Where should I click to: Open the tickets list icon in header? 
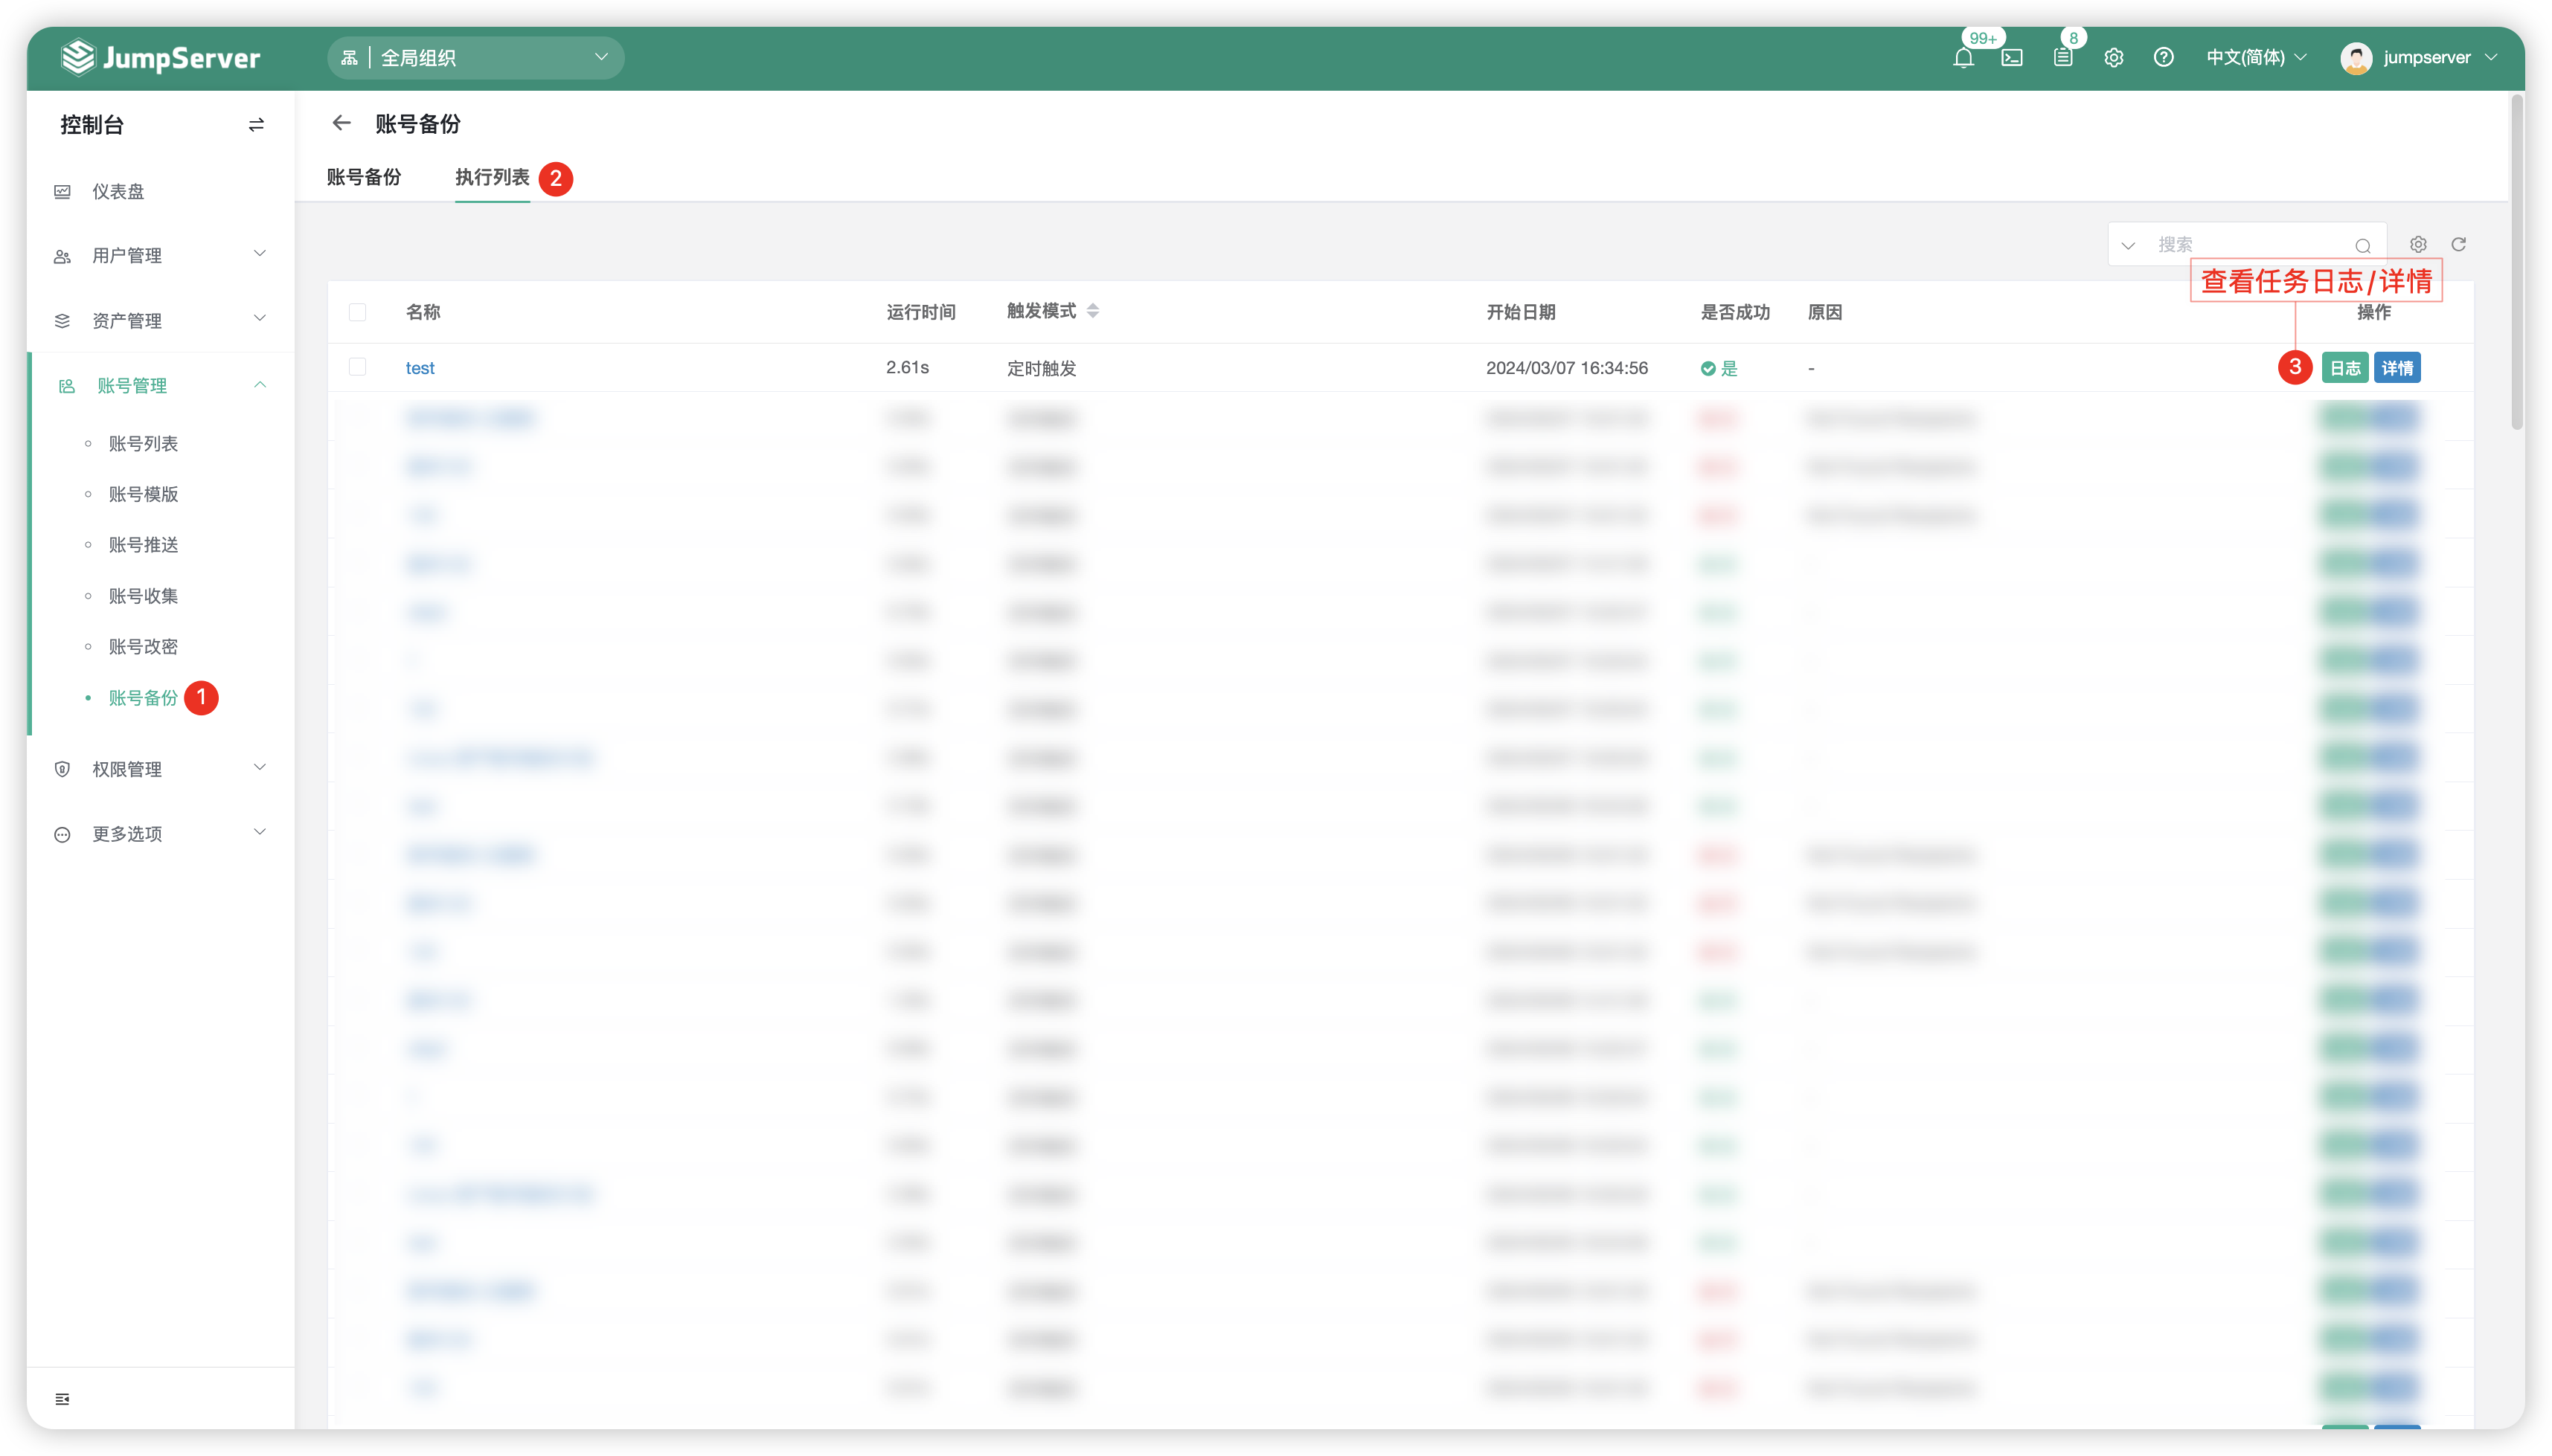[2062, 58]
